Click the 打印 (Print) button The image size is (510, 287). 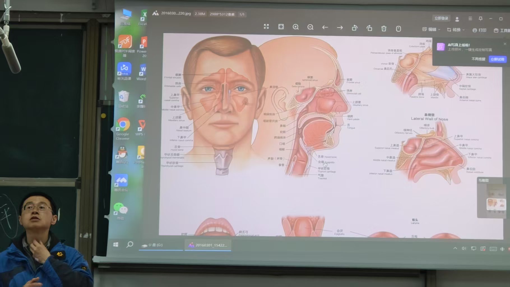tap(479, 30)
